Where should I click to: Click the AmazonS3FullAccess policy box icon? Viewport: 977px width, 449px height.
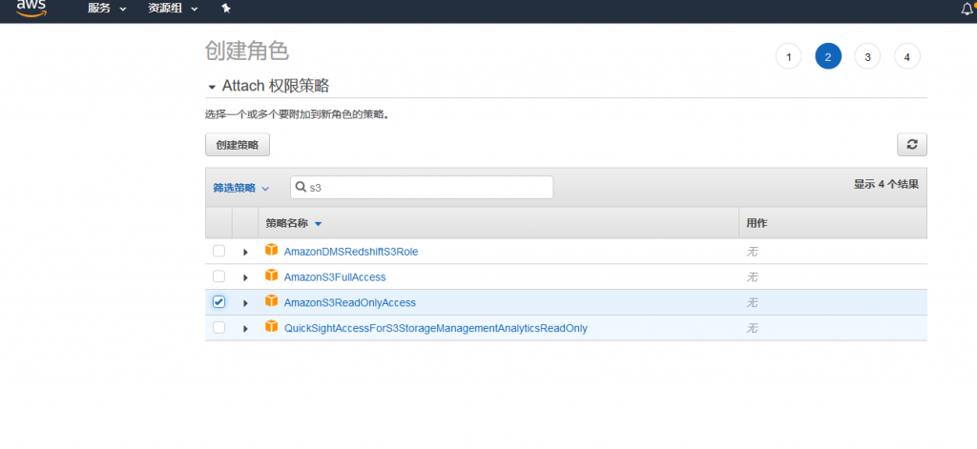click(x=271, y=276)
